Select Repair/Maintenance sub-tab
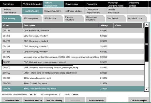Viewport: 151px width, 103px height. coord(11,11)
